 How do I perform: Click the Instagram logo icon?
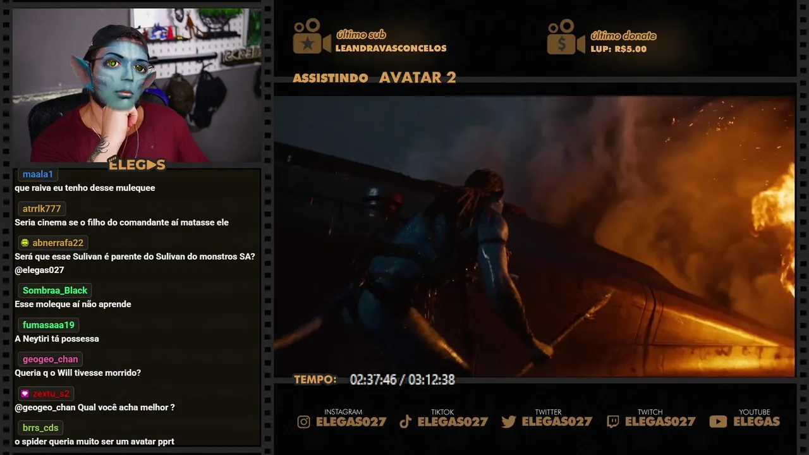(x=304, y=422)
